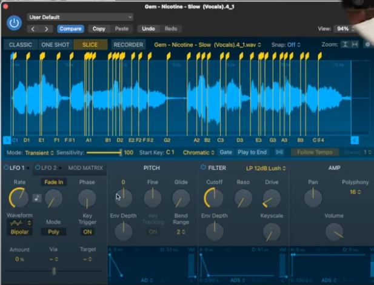Click the filter Keyscale knob
374x285 pixels.
[272, 232]
